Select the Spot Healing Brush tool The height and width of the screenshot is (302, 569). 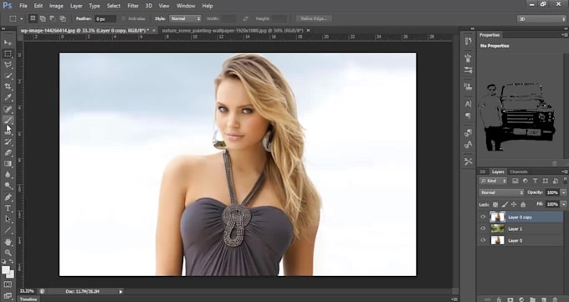pyautogui.click(x=8, y=109)
